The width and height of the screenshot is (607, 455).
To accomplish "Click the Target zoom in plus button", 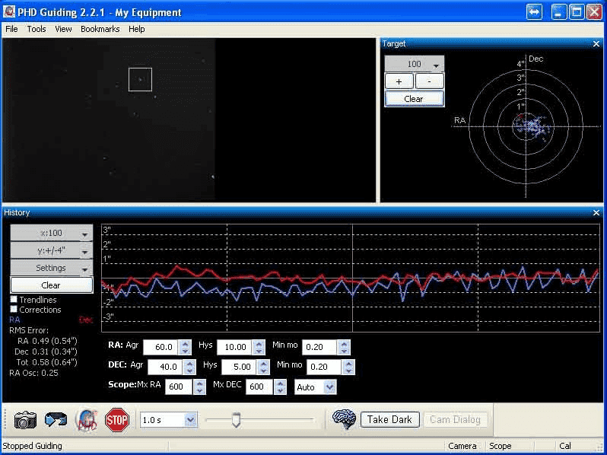I will [x=399, y=81].
